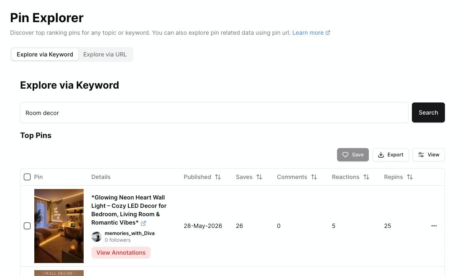Open the Learn more link
The height and width of the screenshot is (276, 465).
(x=311, y=33)
